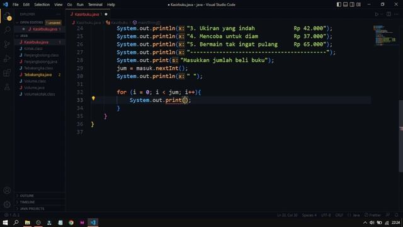Expand the OUTLINE section
Screen dimensions: 403x227
point(40,195)
